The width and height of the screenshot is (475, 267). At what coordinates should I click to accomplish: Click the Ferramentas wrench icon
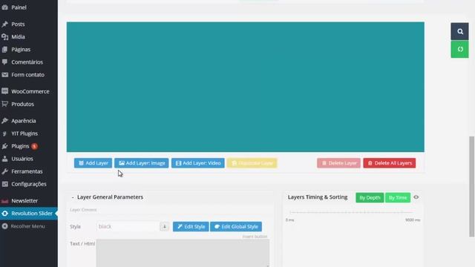tap(5, 171)
